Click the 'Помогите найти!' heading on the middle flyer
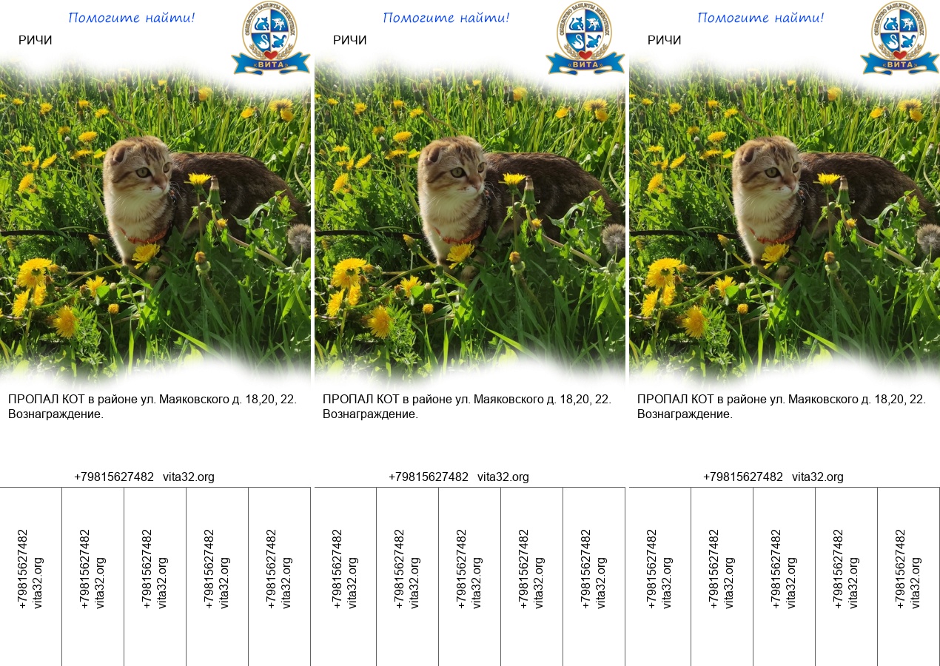 [446, 18]
